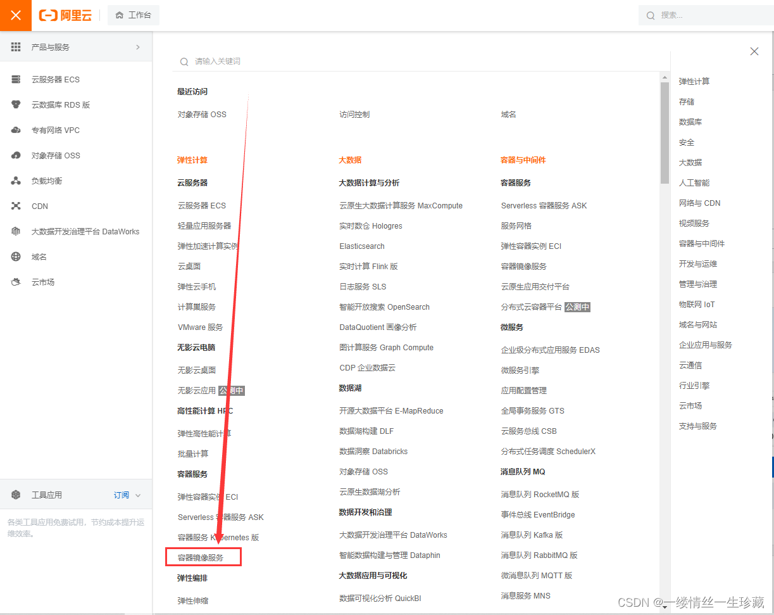774x615 pixels.
Task: Jump to 安全 category
Action: pos(687,142)
